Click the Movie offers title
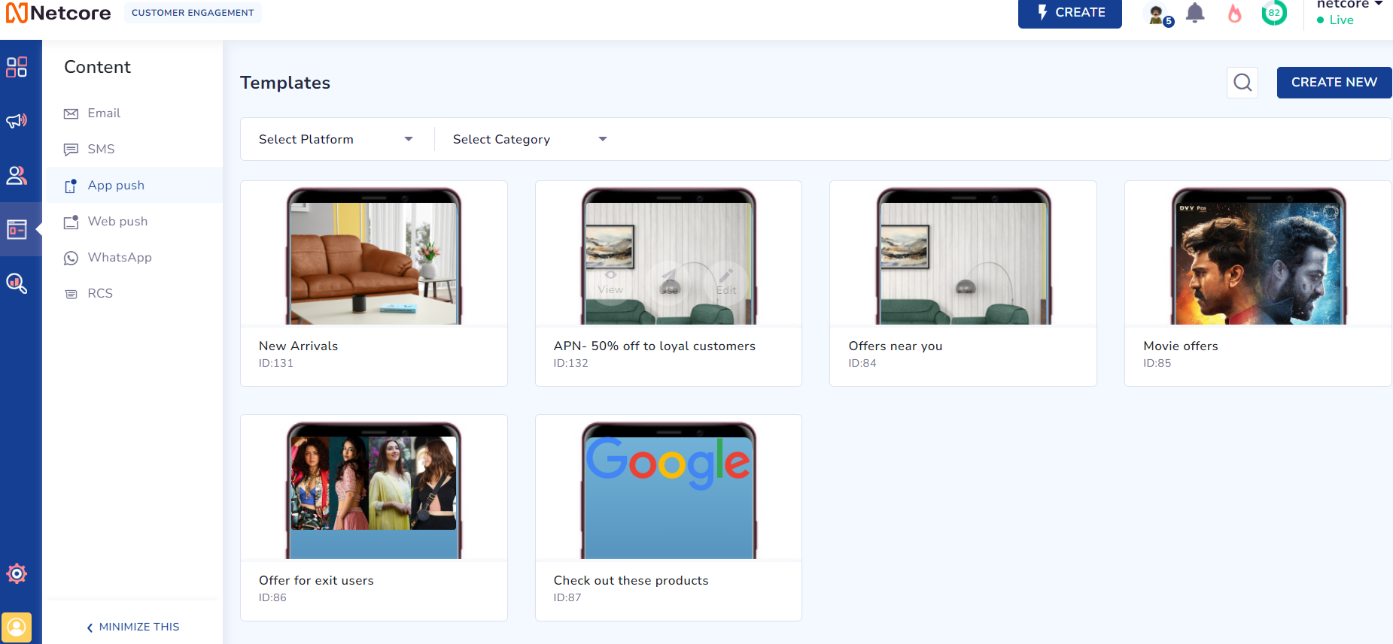The width and height of the screenshot is (1393, 644). (x=1180, y=346)
